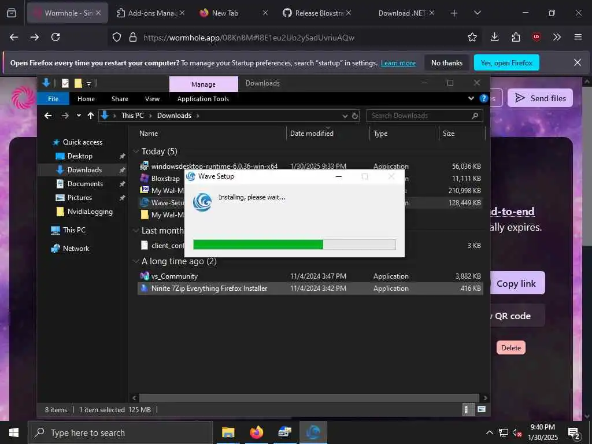This screenshot has width=592, height=444.
Task: Click Delete button on Wormhole
Action: pyautogui.click(x=511, y=347)
